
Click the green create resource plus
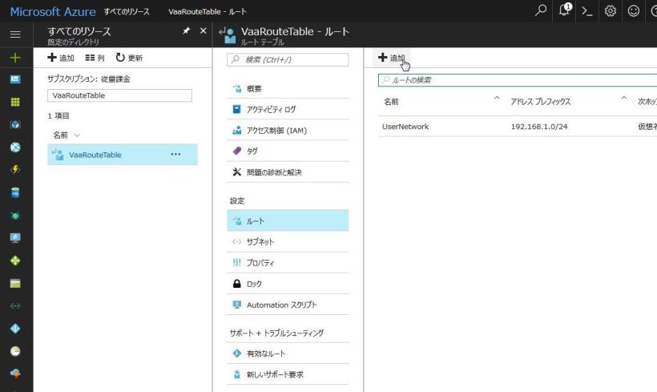pos(15,58)
